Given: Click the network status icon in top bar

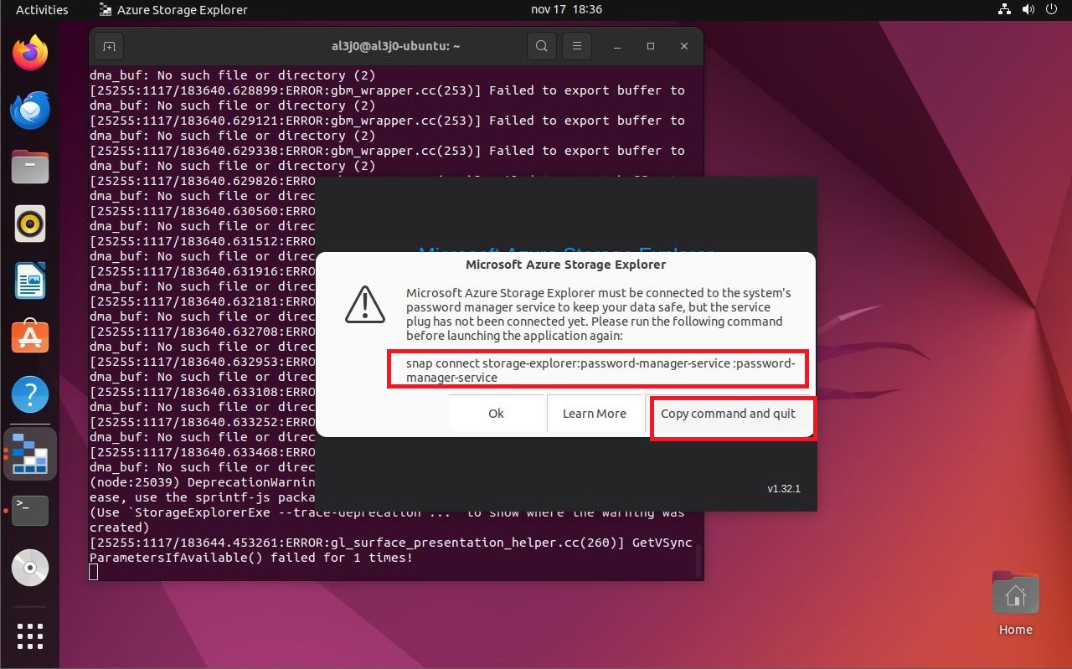Looking at the screenshot, I should [1005, 10].
